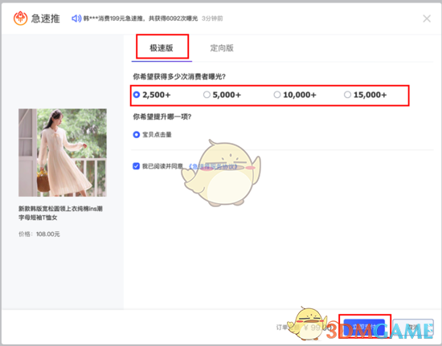Select the 5,000+ exposure option
The height and width of the screenshot is (346, 442).
pos(222,95)
